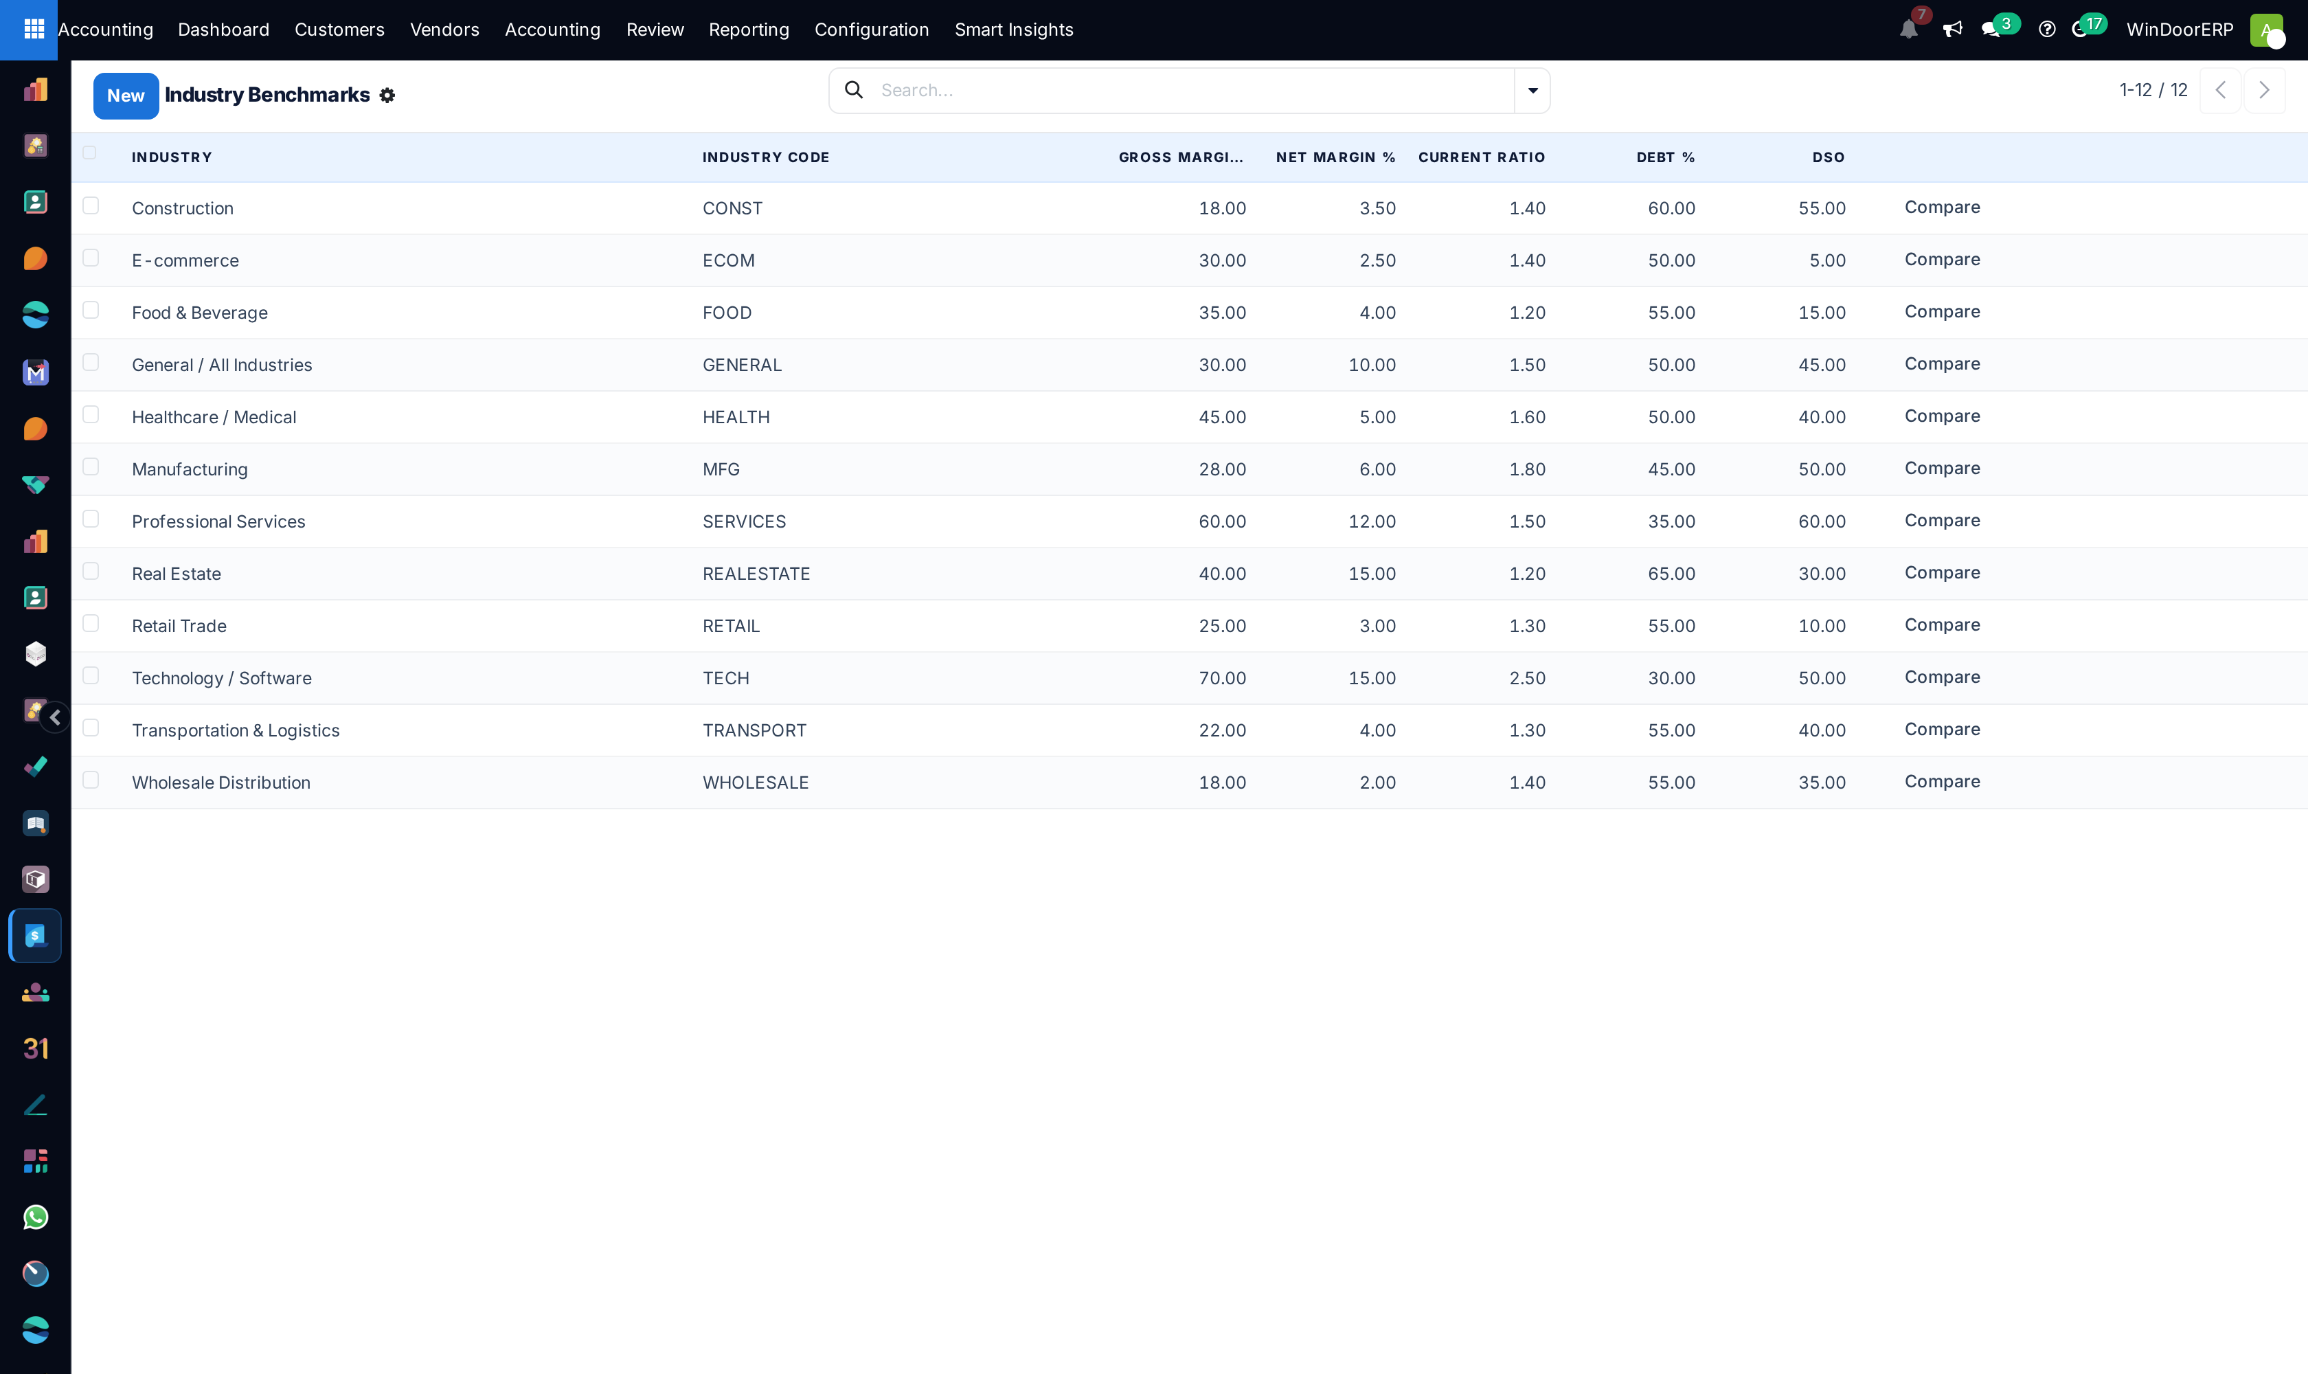Click Compare for Retail Trade
The image size is (2308, 1374).
point(1943,625)
